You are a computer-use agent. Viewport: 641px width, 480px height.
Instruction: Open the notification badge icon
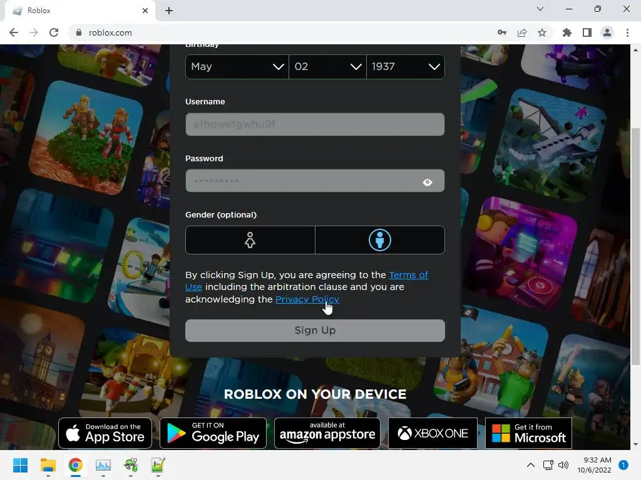click(x=623, y=465)
